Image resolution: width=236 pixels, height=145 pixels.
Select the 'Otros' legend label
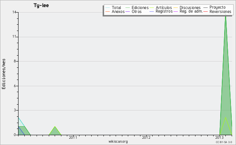click(x=136, y=11)
